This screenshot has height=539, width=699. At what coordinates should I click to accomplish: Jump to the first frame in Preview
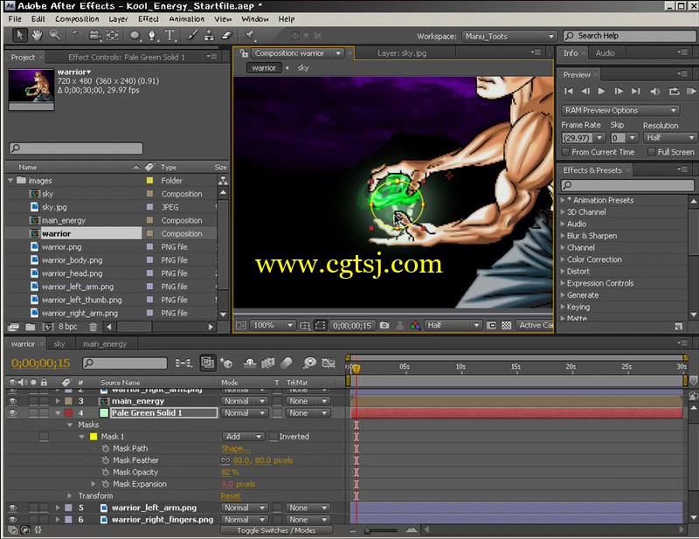[569, 92]
